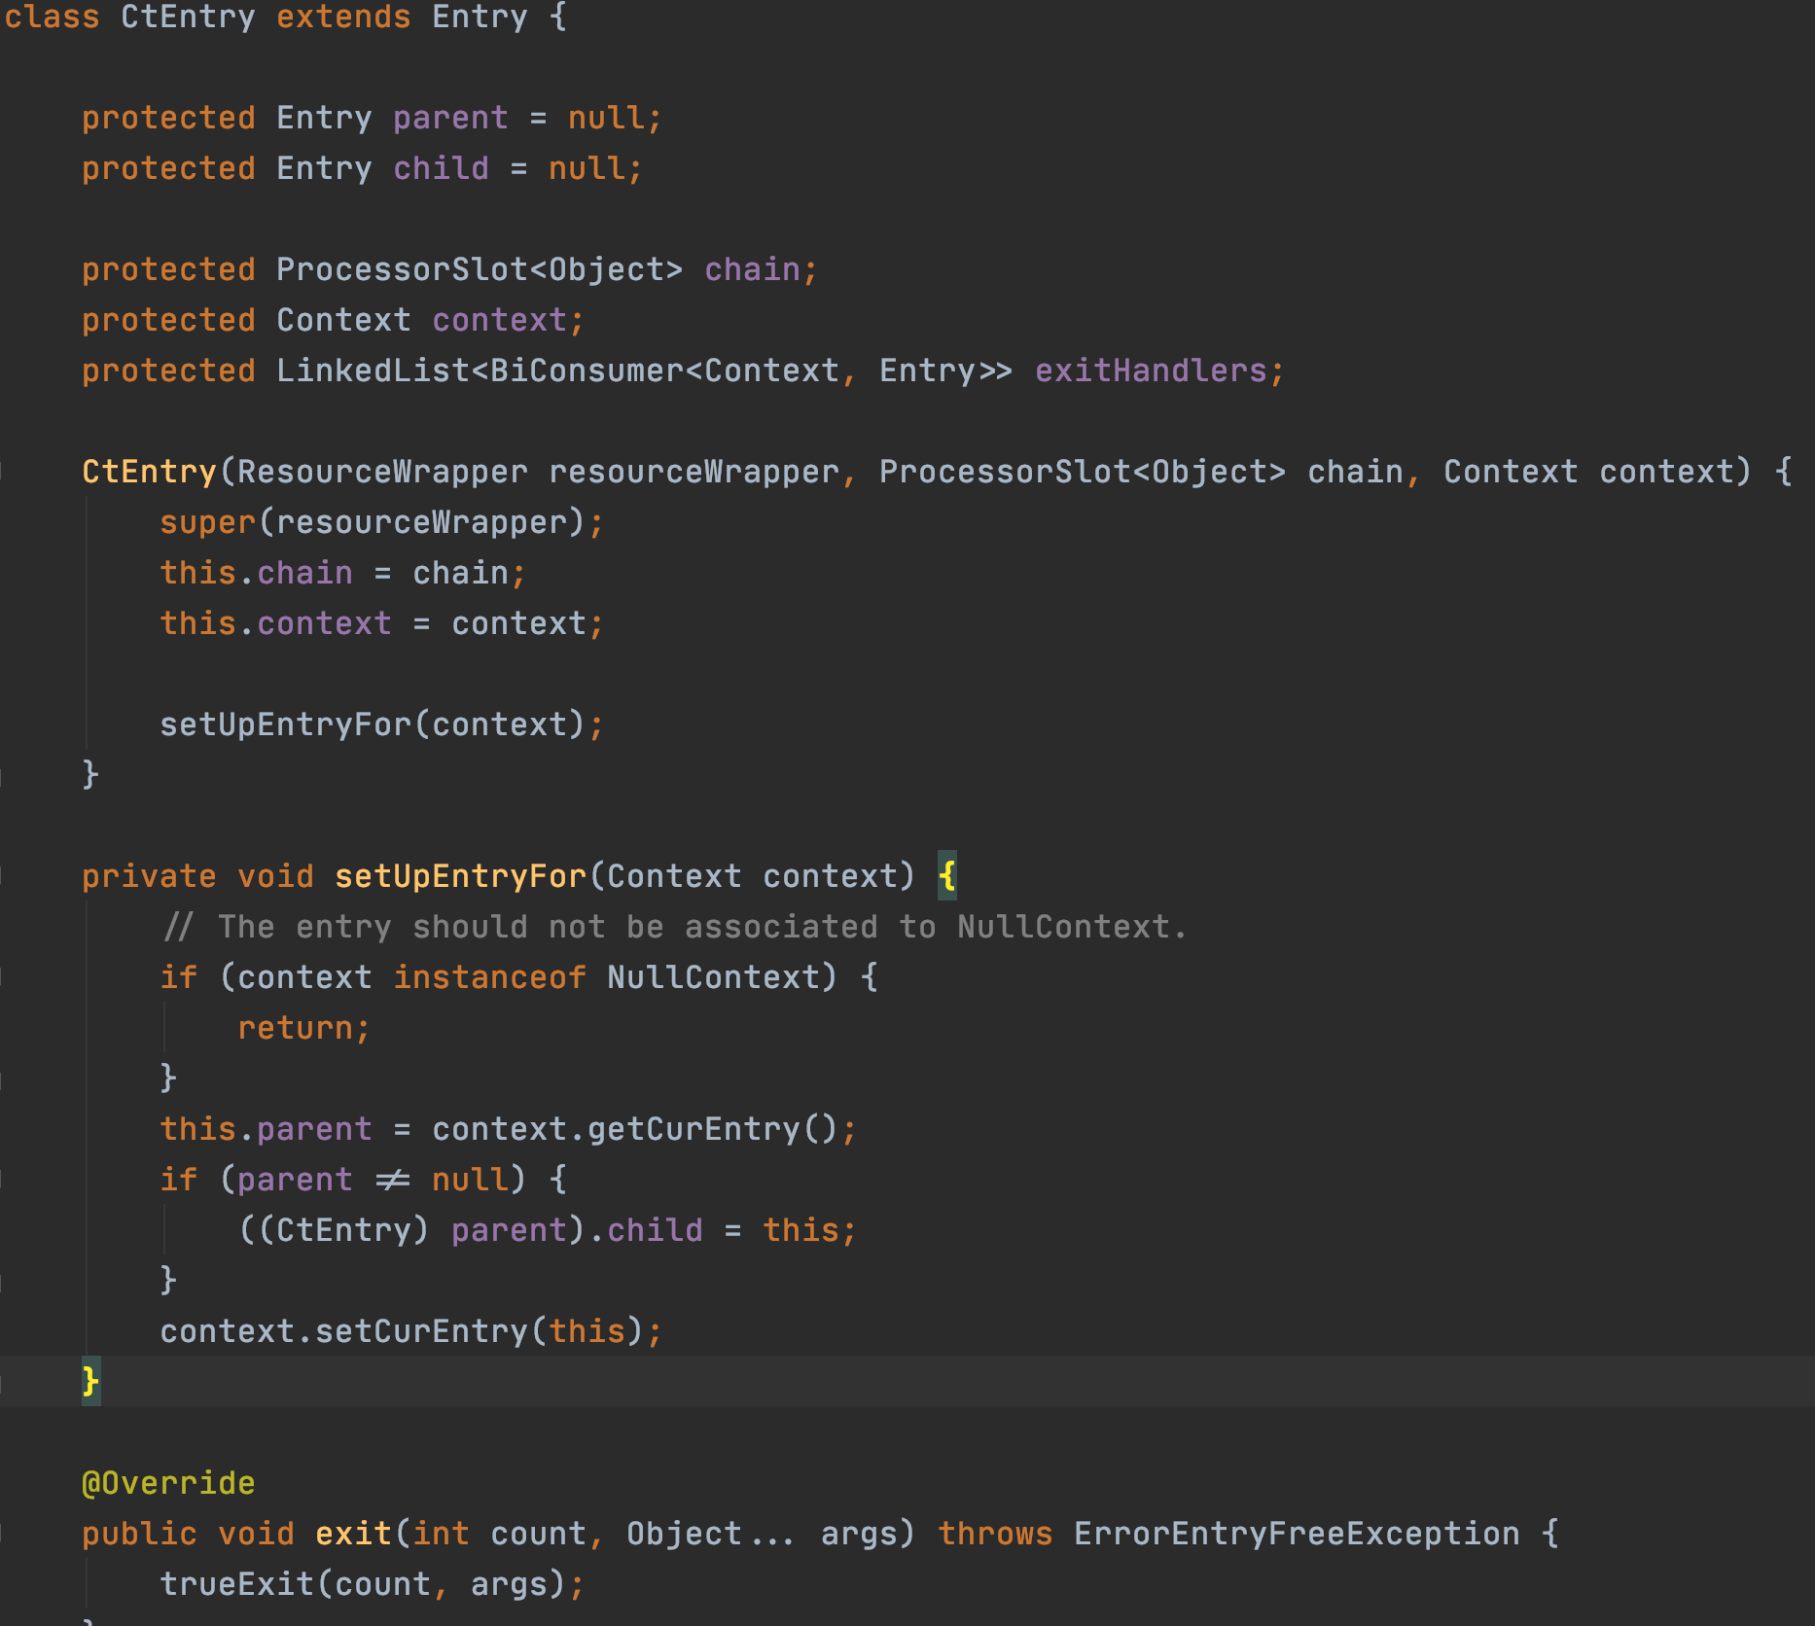Click the 'extends' keyword in the class declaration
This screenshot has height=1626, width=1815.
pos(343,18)
